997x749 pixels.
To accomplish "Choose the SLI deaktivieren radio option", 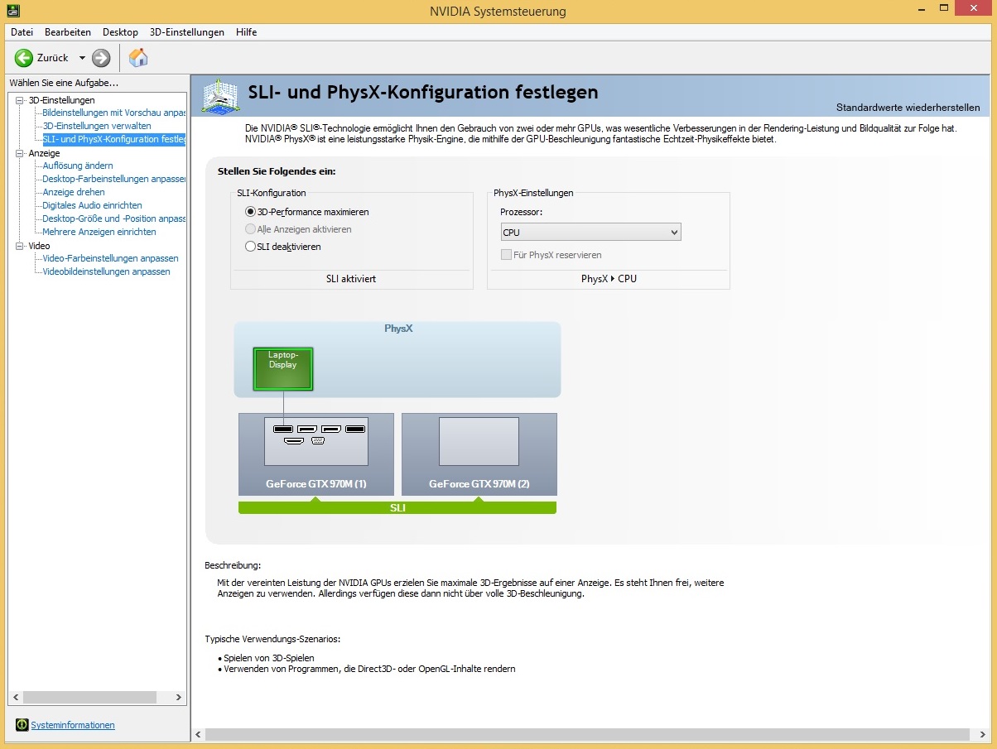I will coord(251,247).
